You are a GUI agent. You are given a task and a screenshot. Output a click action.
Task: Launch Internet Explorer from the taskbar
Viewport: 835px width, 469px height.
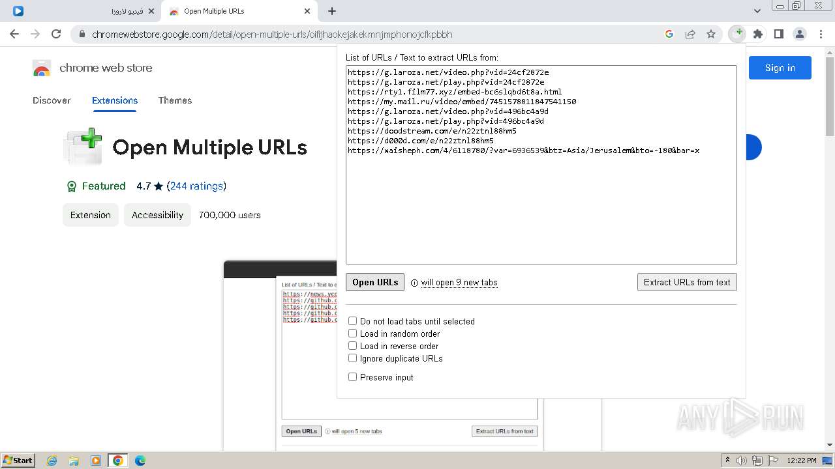52,461
